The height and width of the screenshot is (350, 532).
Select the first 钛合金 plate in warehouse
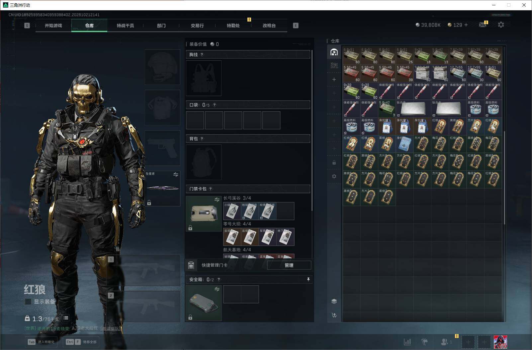pos(413,109)
